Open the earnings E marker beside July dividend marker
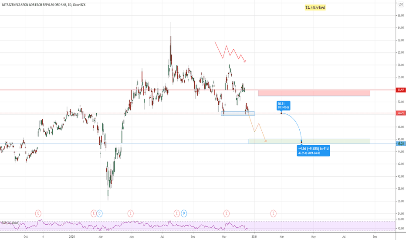The height and width of the screenshot is (240, 406). pyautogui.click(x=176, y=213)
